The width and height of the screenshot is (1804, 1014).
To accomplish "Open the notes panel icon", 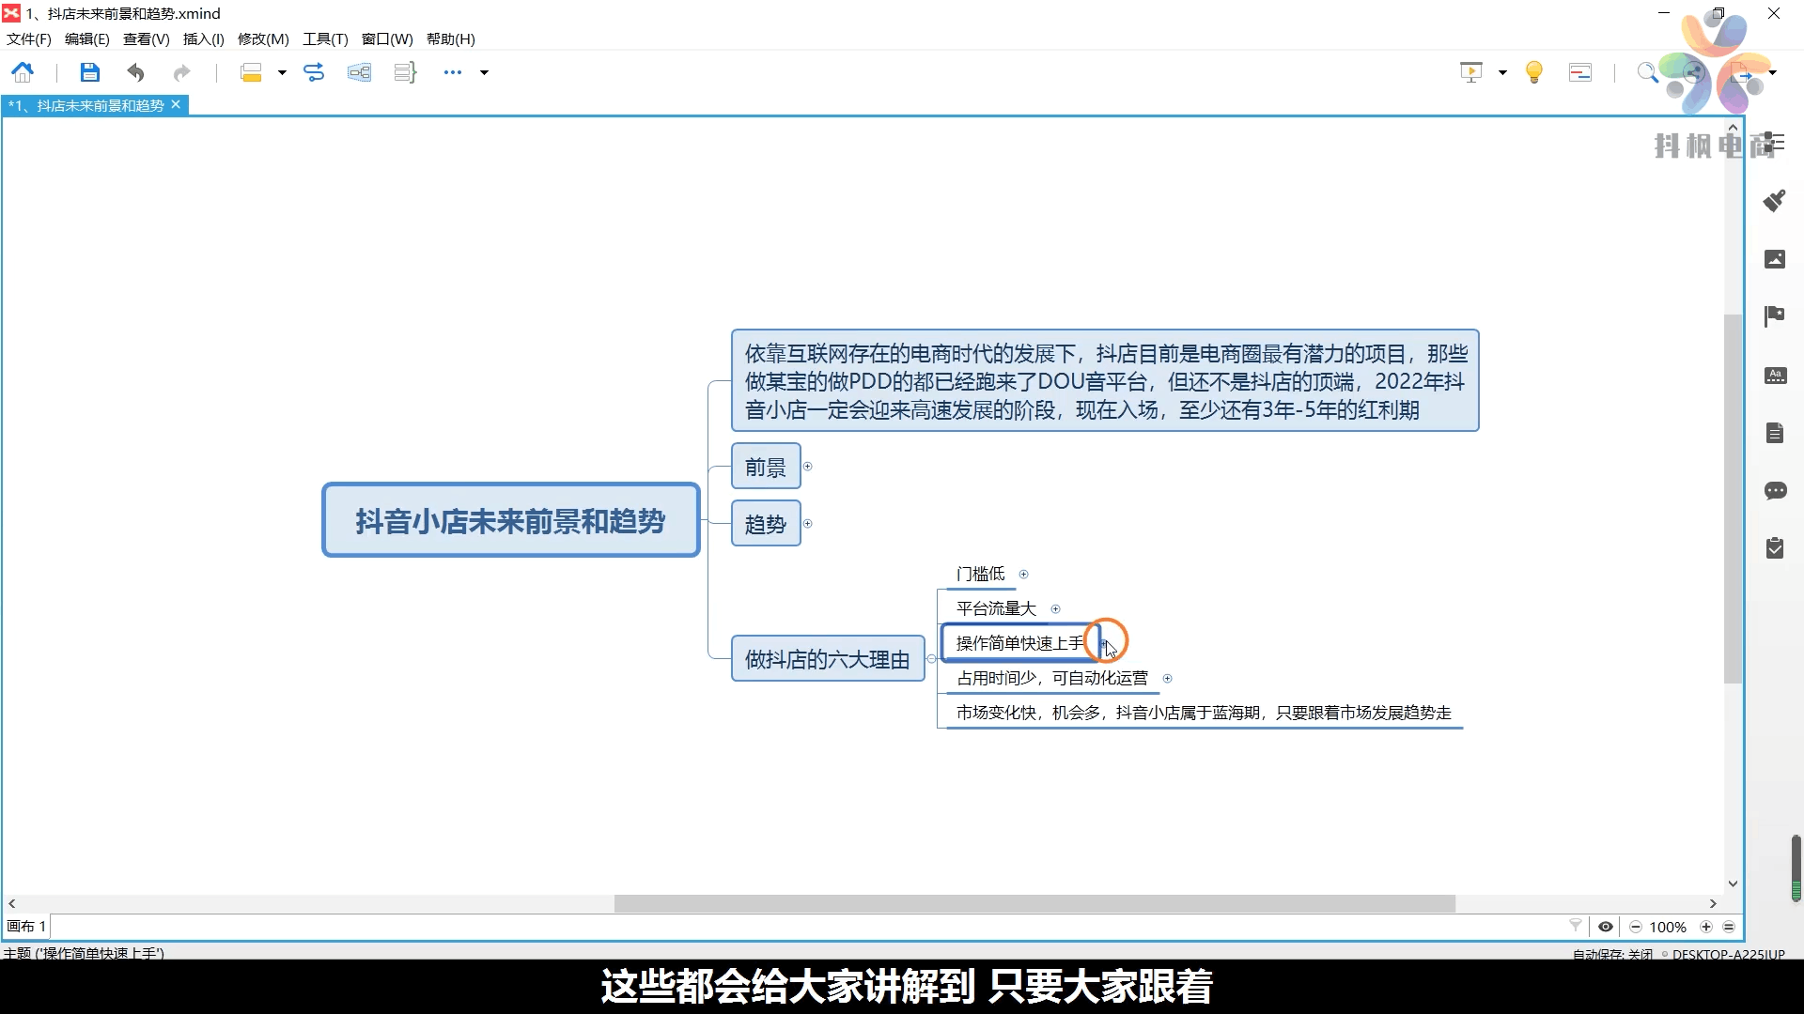I will 1775,433.
